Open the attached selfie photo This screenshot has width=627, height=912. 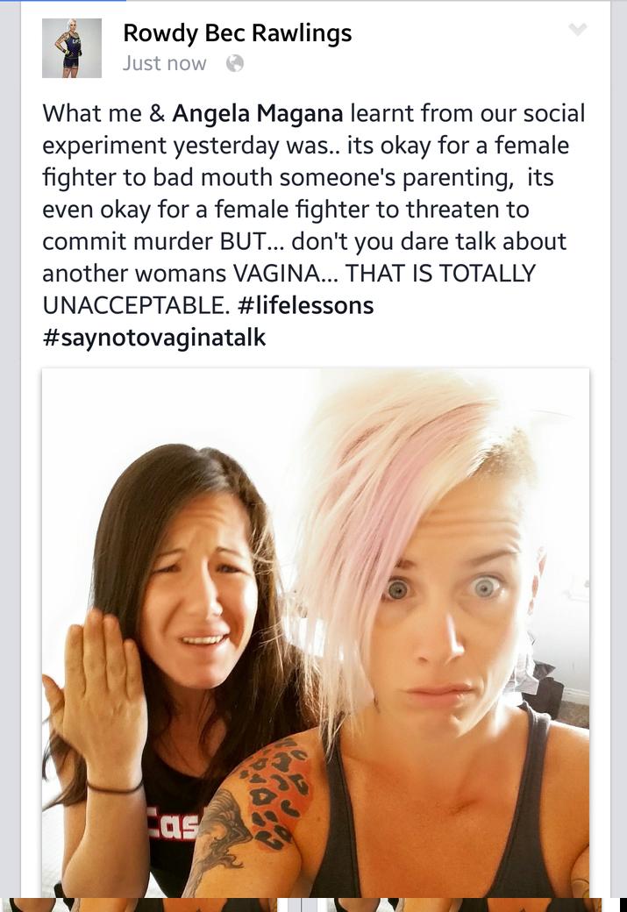click(x=315, y=632)
